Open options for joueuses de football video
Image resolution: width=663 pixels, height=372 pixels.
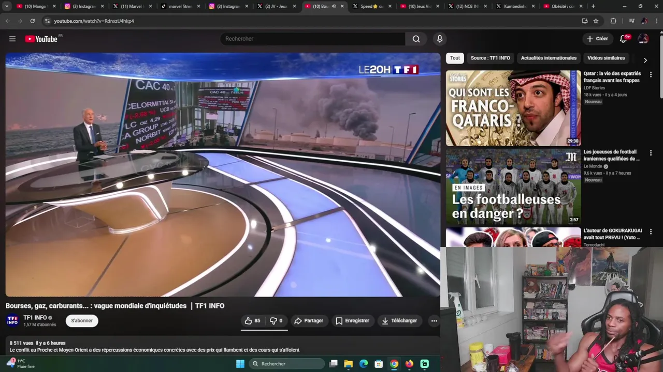tap(651, 153)
